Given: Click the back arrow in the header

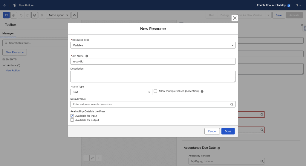Looking at the screenshot, I should [5, 5].
